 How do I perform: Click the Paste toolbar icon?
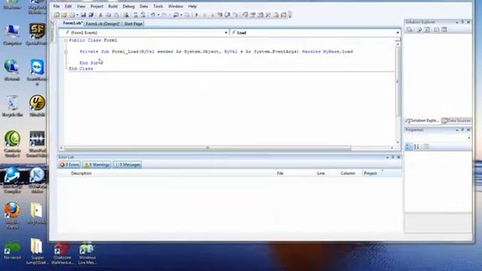[x=116, y=15]
